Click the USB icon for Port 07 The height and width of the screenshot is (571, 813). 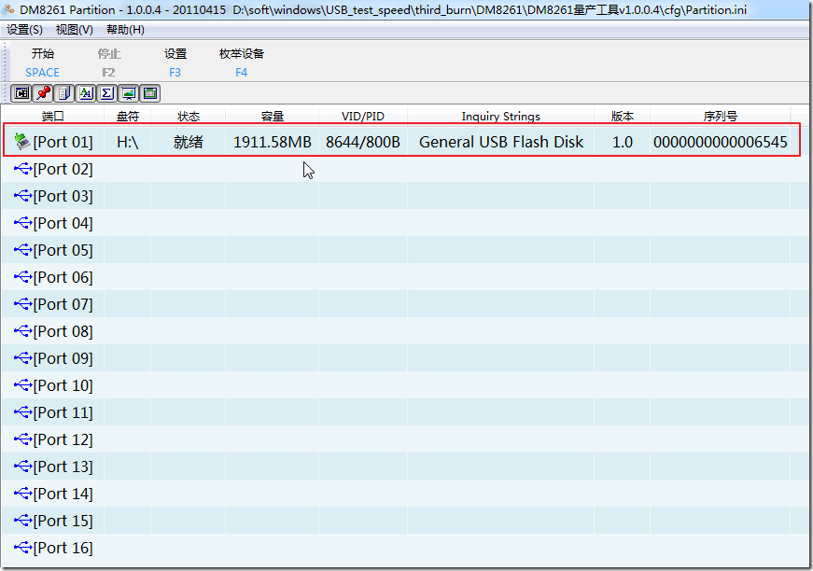pos(22,303)
